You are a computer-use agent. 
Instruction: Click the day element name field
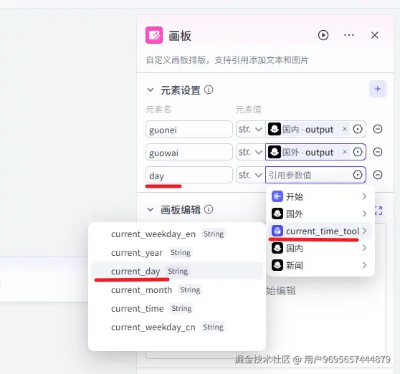189,175
